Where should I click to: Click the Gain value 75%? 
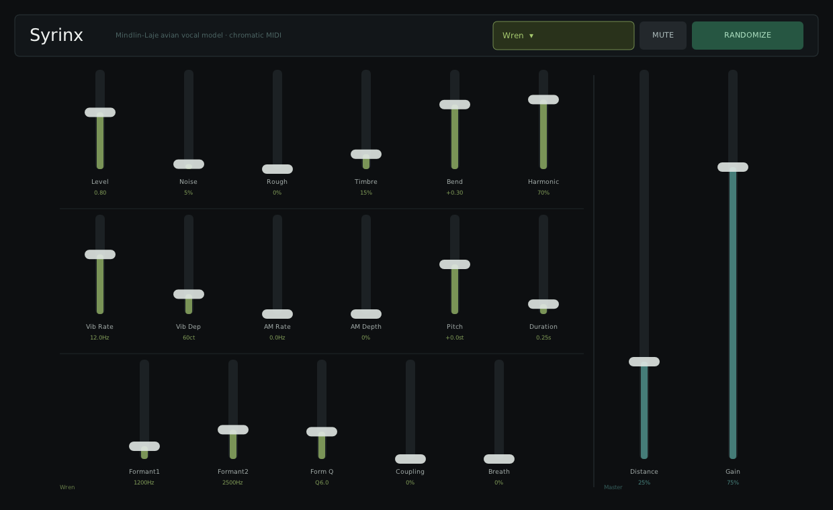point(733,482)
